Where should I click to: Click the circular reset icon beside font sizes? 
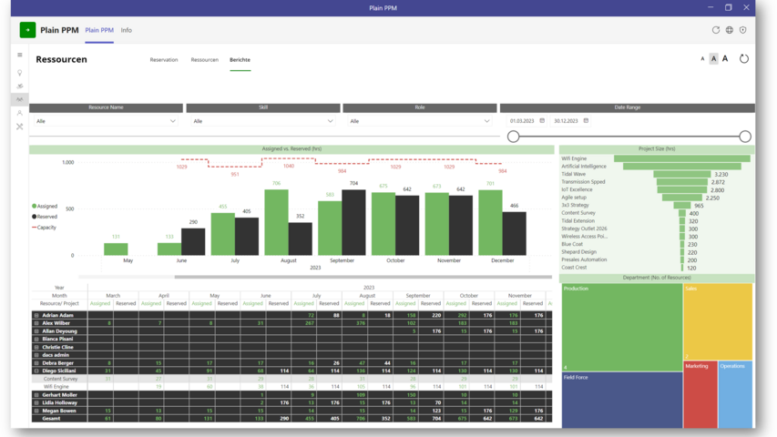[744, 59]
